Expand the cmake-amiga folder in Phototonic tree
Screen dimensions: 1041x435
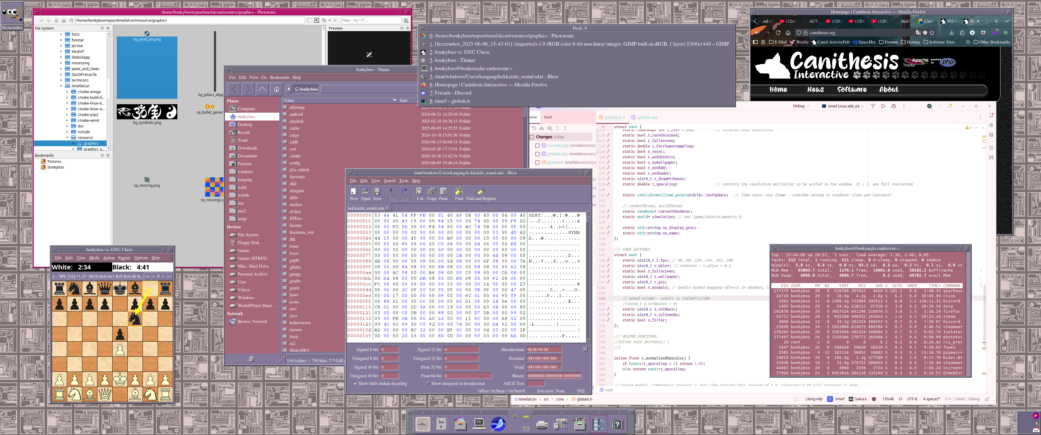click(67, 92)
